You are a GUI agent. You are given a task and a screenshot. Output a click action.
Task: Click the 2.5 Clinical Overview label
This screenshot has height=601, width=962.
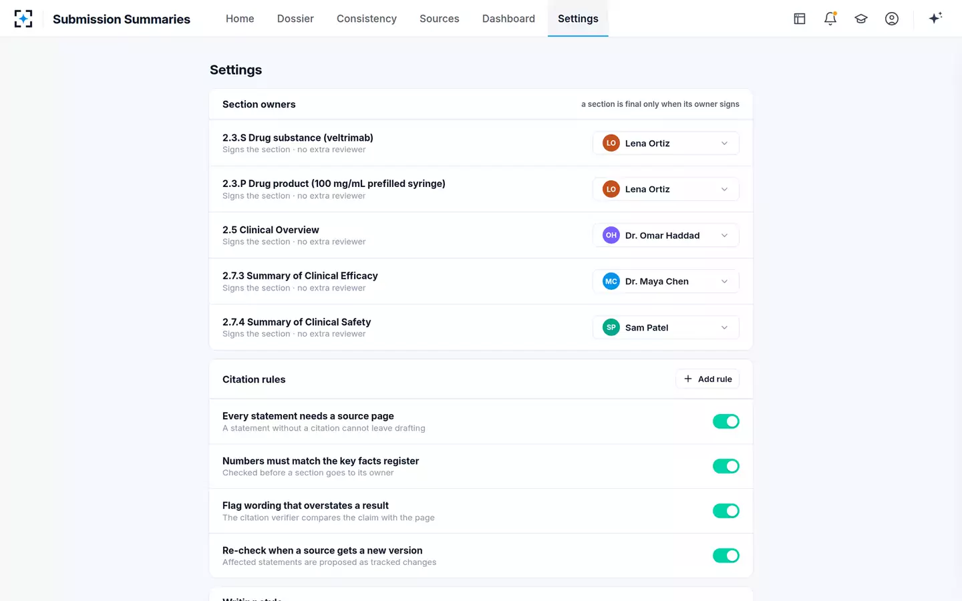[271, 230]
